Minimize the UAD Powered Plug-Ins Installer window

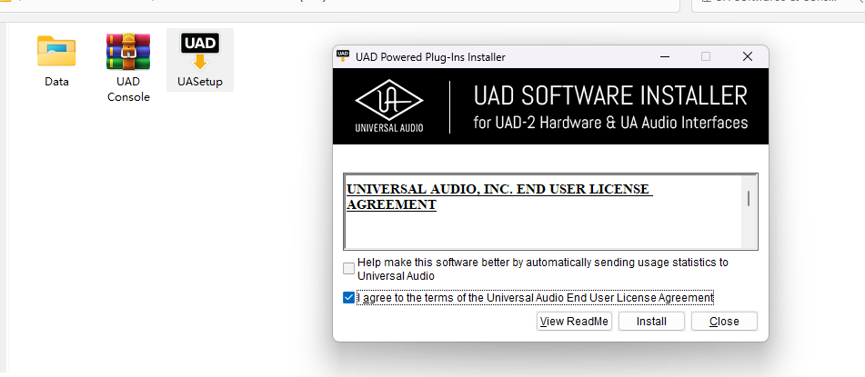pos(665,56)
